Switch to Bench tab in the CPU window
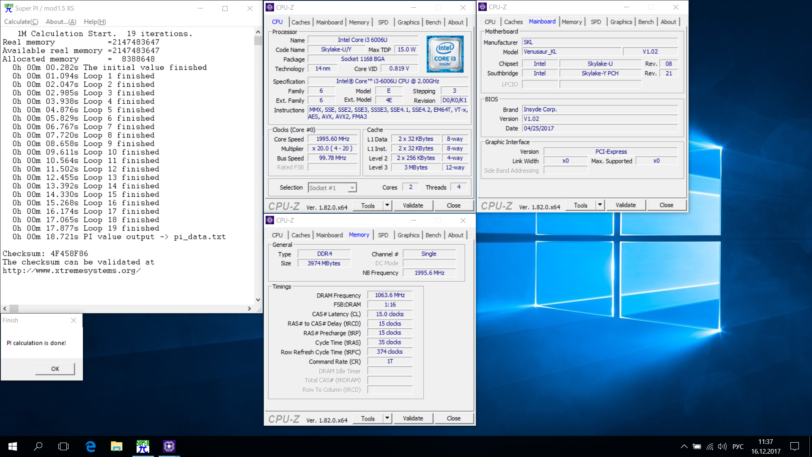Screen dimensions: 812x457 433,22
